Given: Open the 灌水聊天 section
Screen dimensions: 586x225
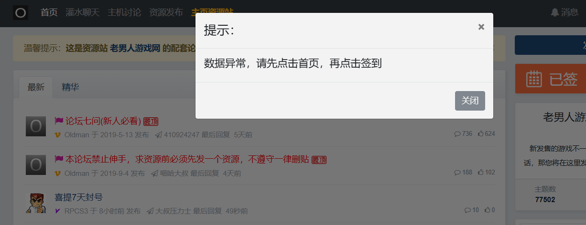Looking at the screenshot, I should pos(82,12).
